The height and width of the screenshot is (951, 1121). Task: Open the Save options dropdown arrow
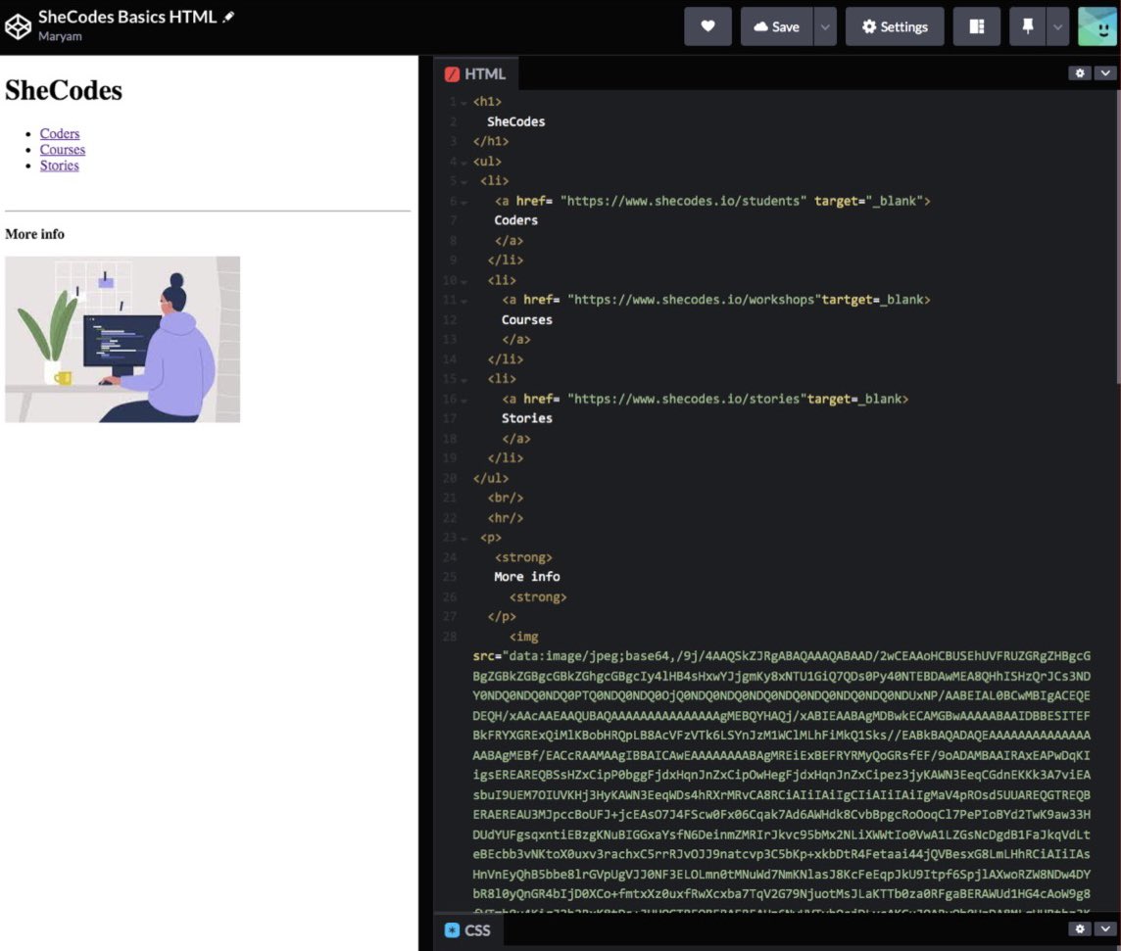pyautogui.click(x=825, y=26)
